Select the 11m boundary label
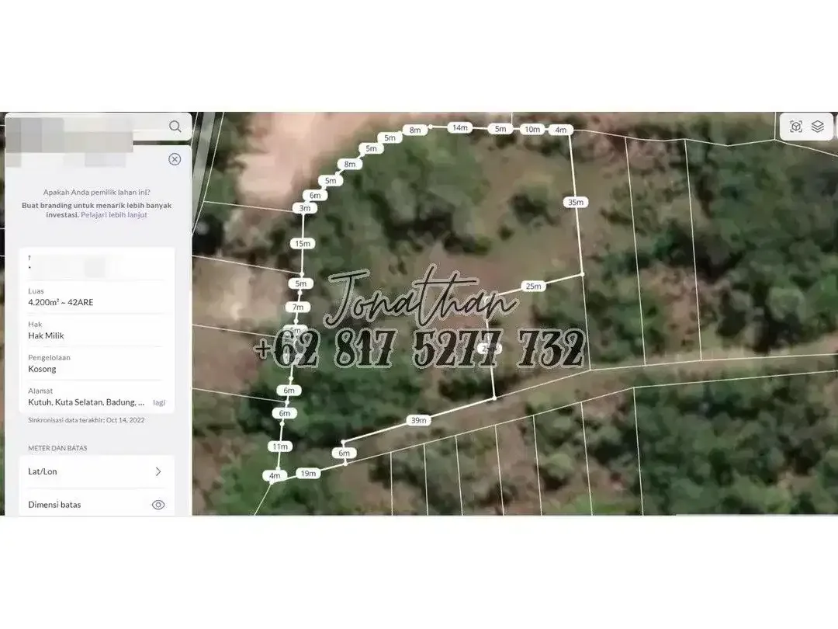 click(x=280, y=447)
